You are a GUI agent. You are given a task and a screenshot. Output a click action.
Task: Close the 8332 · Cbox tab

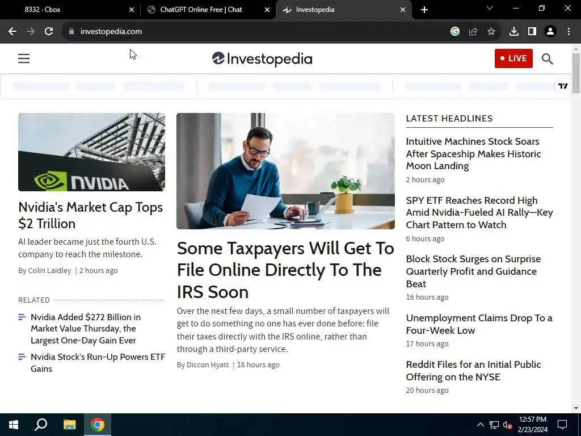(x=132, y=10)
